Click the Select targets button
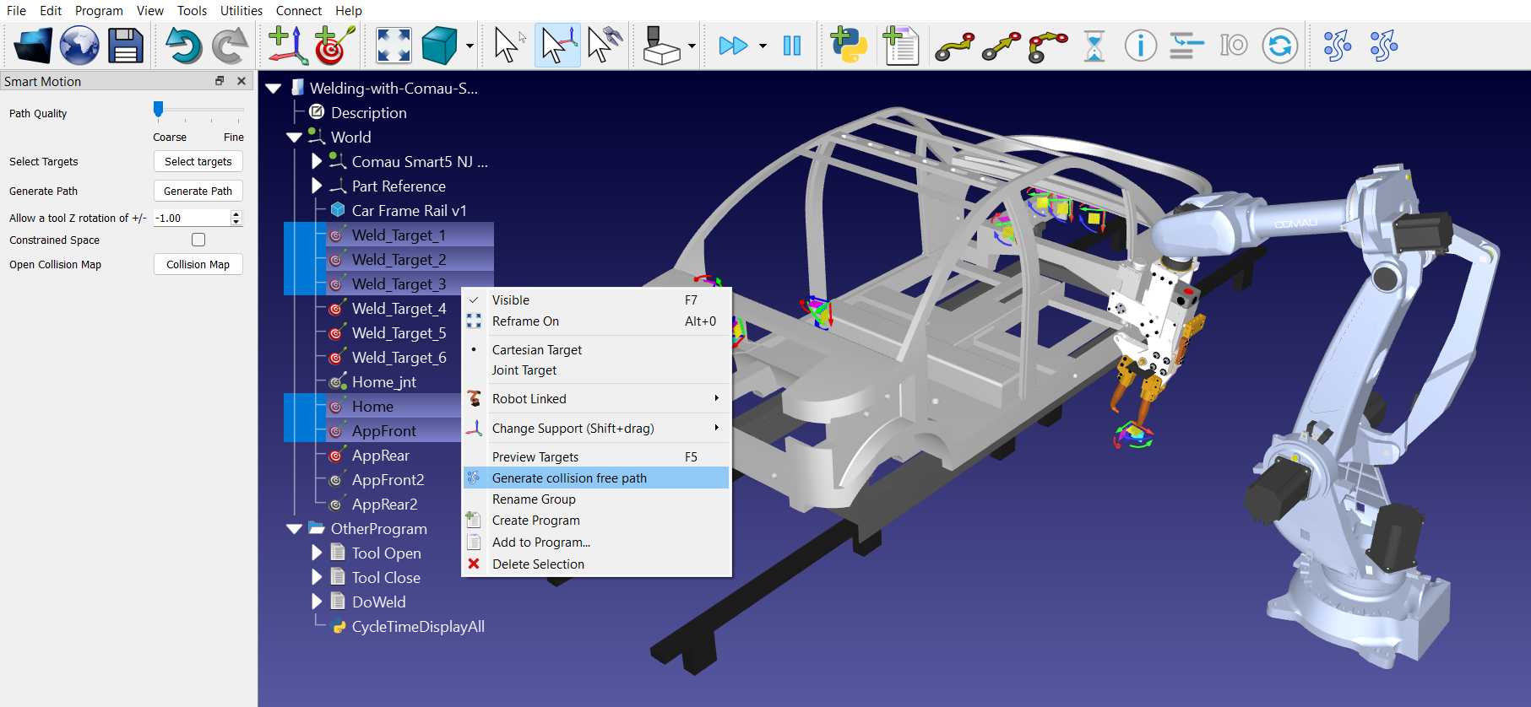Viewport: 1531px width, 707px height. click(198, 161)
